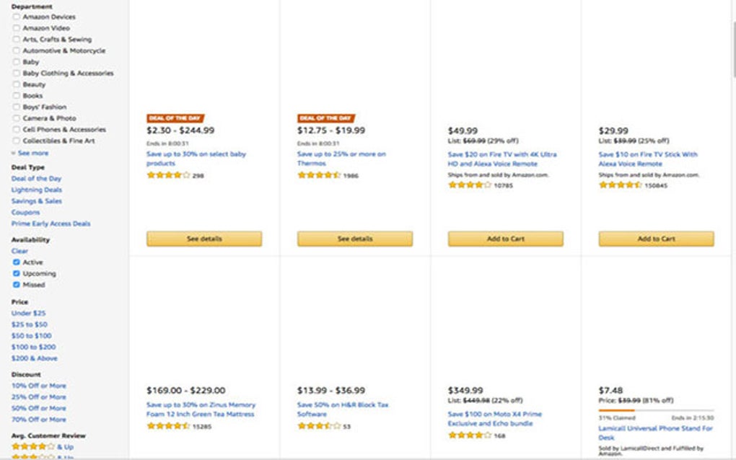Add Fire TV 4K Ultra HD to cart

505,239
